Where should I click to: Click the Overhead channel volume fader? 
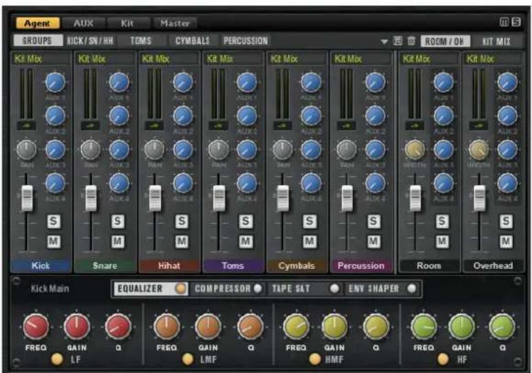[480, 199]
